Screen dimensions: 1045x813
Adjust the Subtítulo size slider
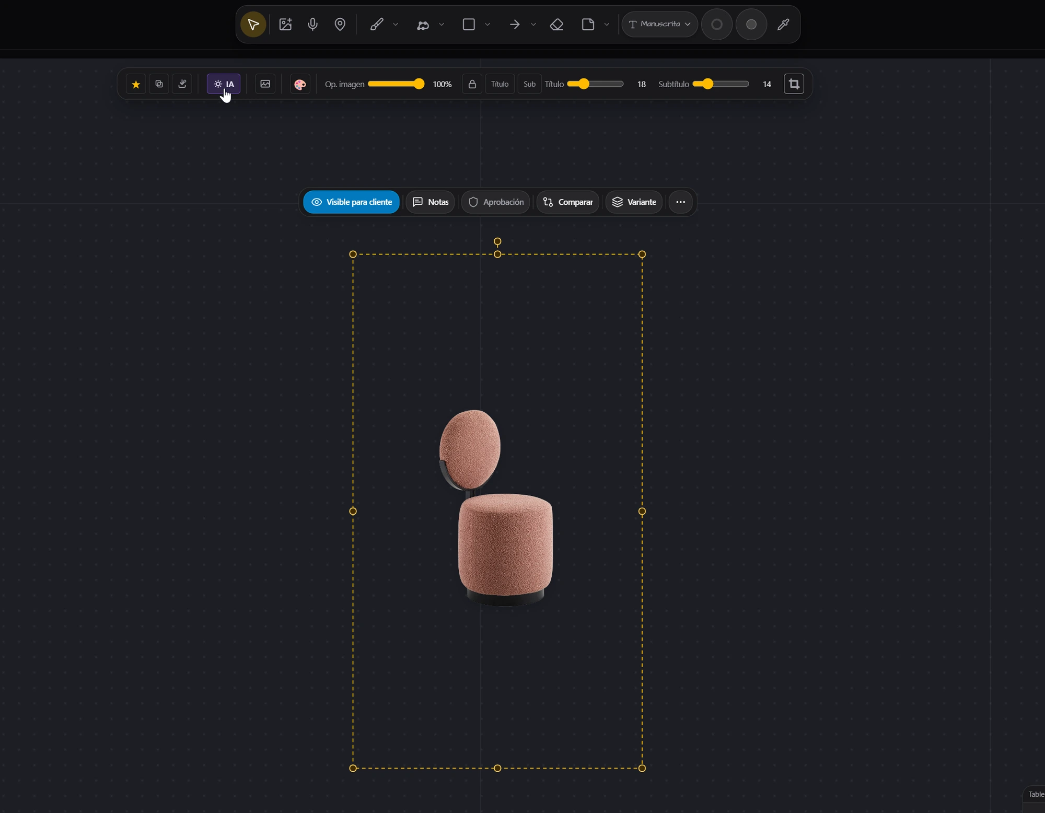[721, 84]
